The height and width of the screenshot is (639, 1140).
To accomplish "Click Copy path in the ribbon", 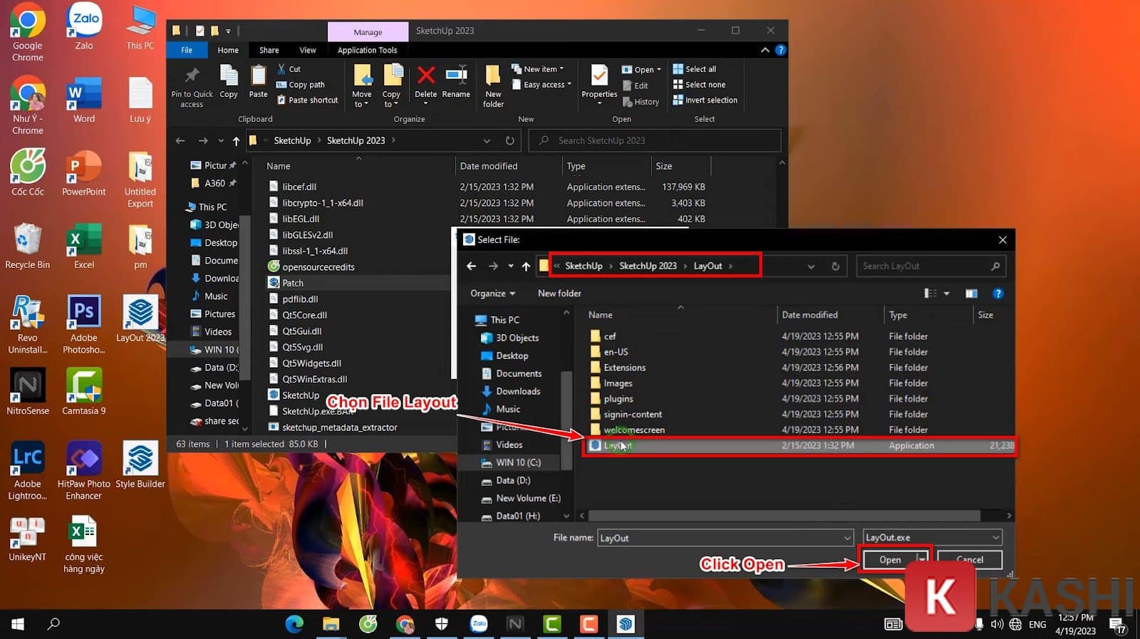I will pos(301,85).
